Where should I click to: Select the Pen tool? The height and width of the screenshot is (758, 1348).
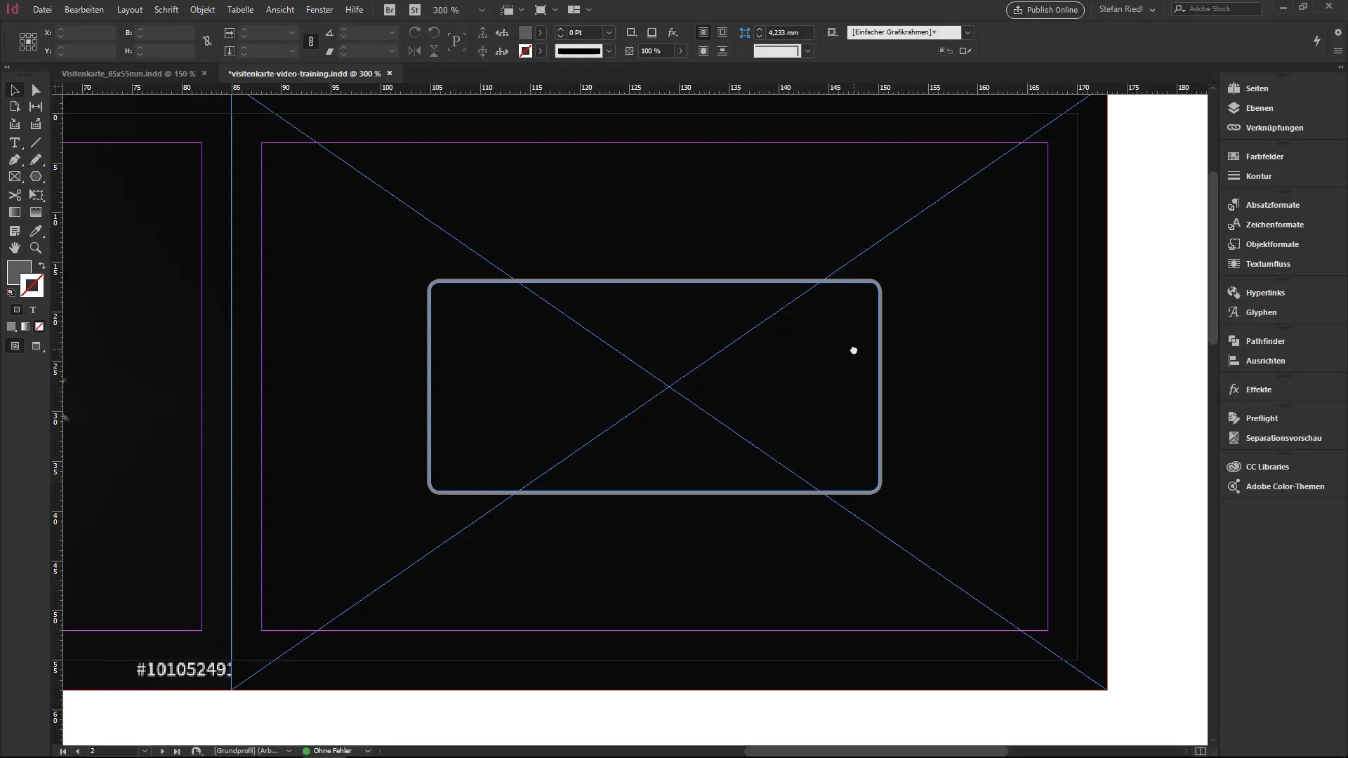(14, 159)
